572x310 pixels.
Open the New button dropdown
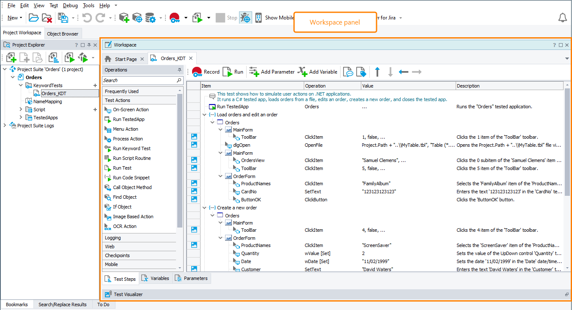[20, 17]
